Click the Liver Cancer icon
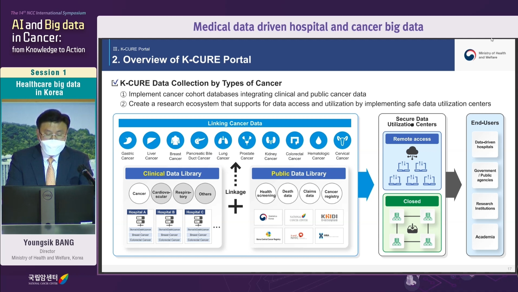The image size is (518, 292). [151, 140]
